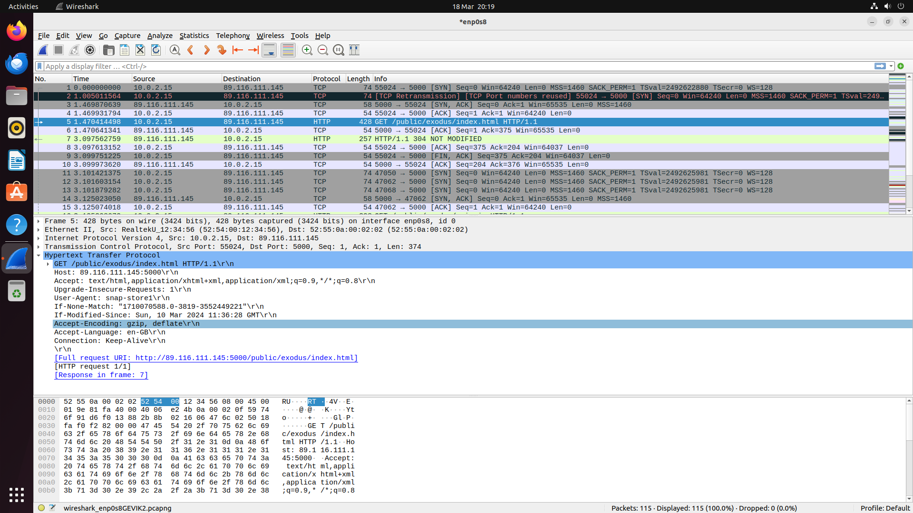The width and height of the screenshot is (913, 513).
Task: Show applications grid in the dock
Action: click(x=17, y=494)
